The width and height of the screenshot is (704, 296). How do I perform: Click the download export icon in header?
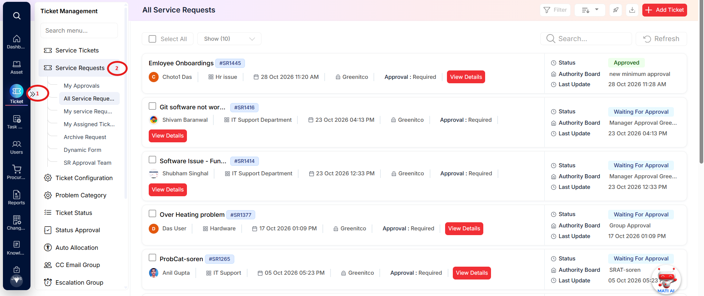point(632,10)
